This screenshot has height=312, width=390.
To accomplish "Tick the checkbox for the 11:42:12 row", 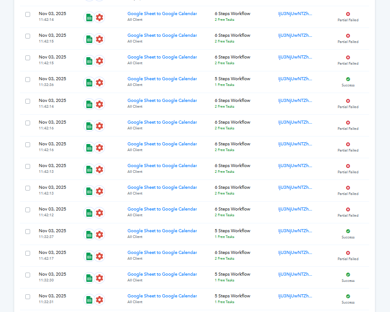I will pyautogui.click(x=27, y=210).
